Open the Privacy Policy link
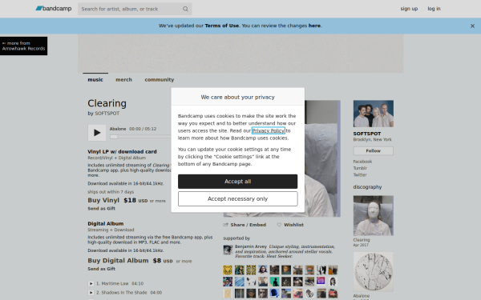481x300 pixels. (268, 130)
